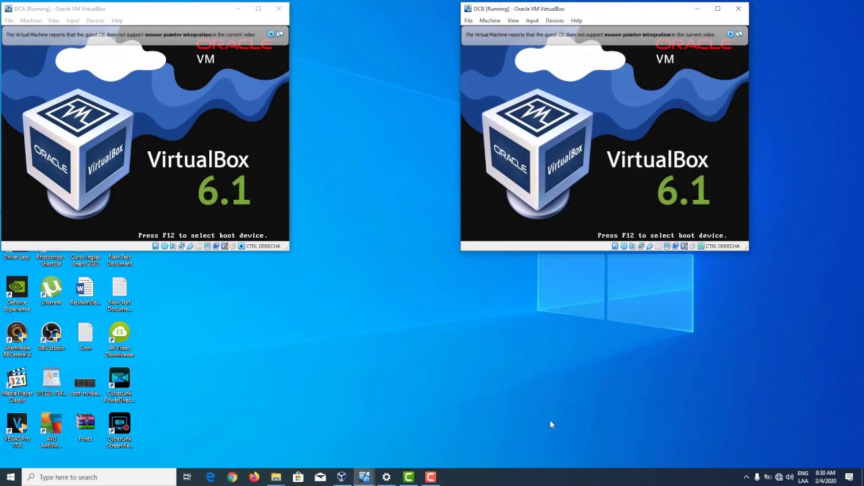Open the Action Center notifications icon

(849, 477)
